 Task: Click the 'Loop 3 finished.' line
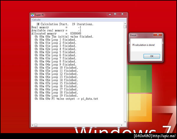[55, 46]
